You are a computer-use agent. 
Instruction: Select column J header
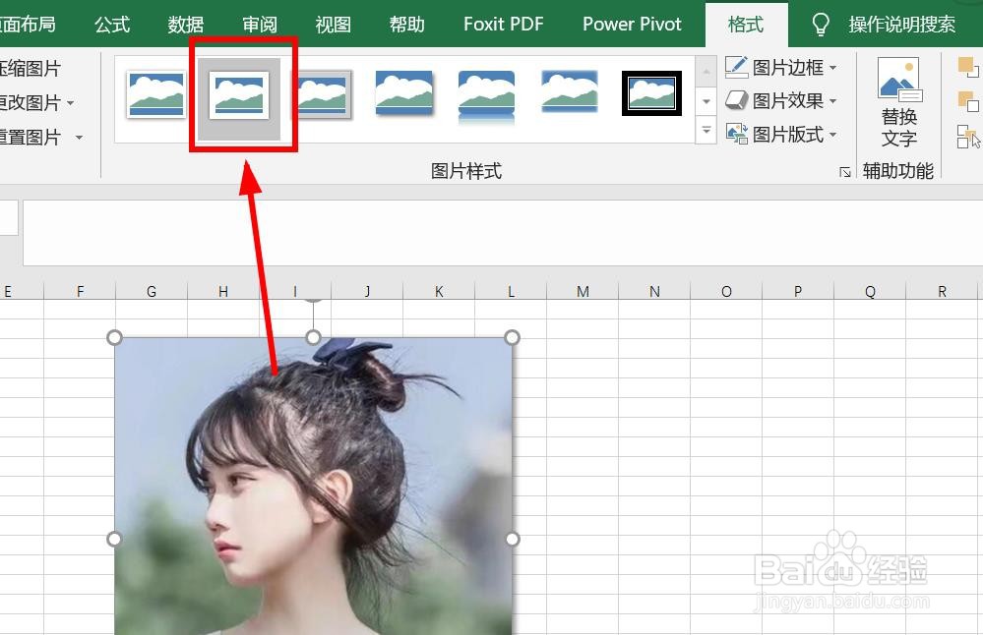pos(367,291)
